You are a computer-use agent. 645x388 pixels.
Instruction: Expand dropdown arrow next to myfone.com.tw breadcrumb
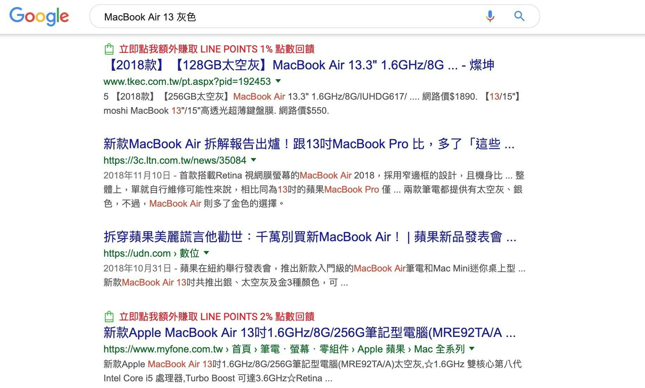click(472, 349)
